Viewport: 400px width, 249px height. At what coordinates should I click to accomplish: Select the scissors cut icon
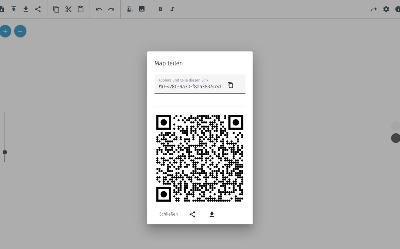[68, 9]
